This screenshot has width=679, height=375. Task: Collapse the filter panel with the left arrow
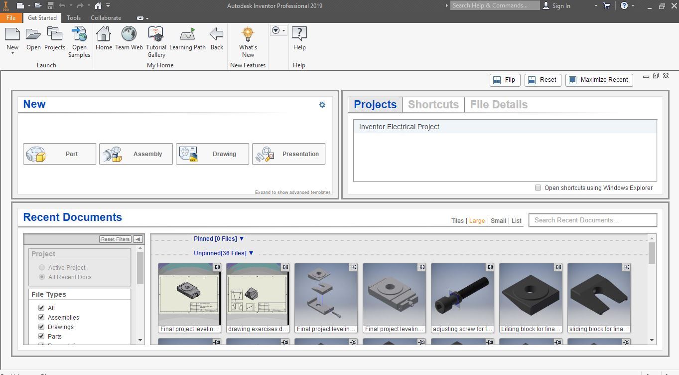138,239
